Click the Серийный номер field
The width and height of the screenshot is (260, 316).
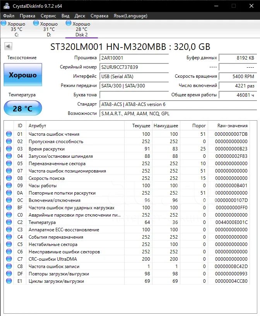click(x=134, y=67)
